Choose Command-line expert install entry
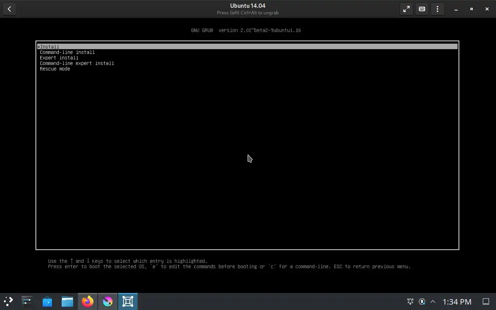The height and width of the screenshot is (310, 496). [77, 63]
